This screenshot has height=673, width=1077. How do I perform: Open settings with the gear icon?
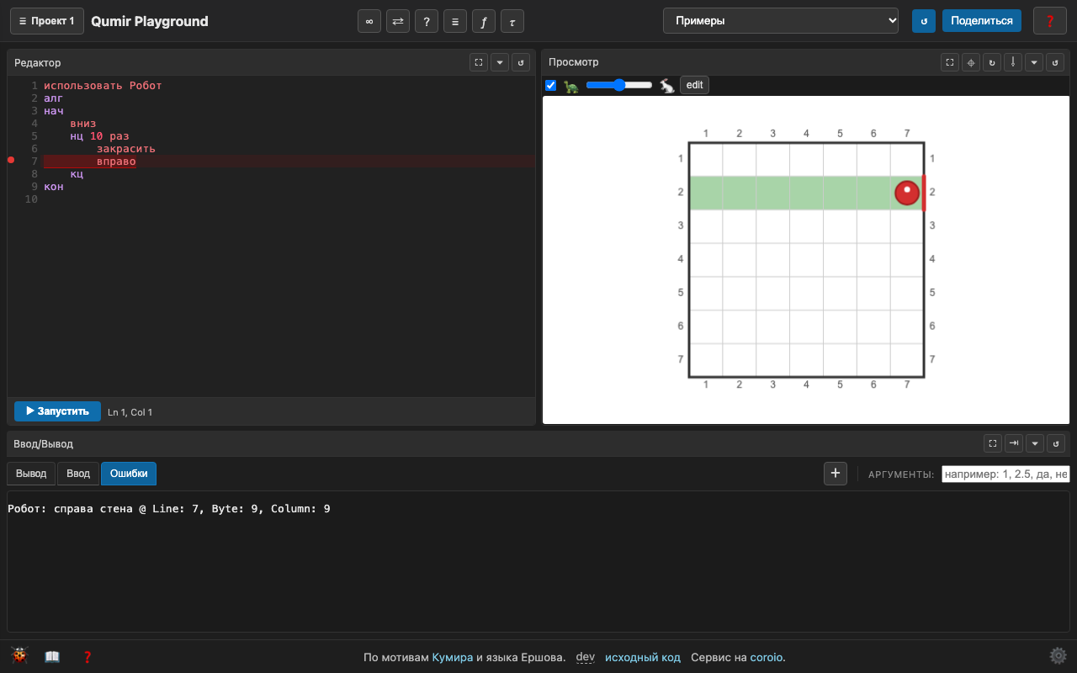point(1058,656)
